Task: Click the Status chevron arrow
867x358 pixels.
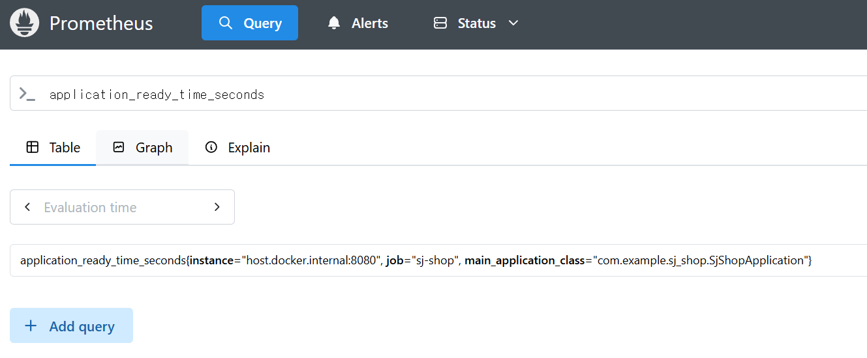Action: click(513, 23)
